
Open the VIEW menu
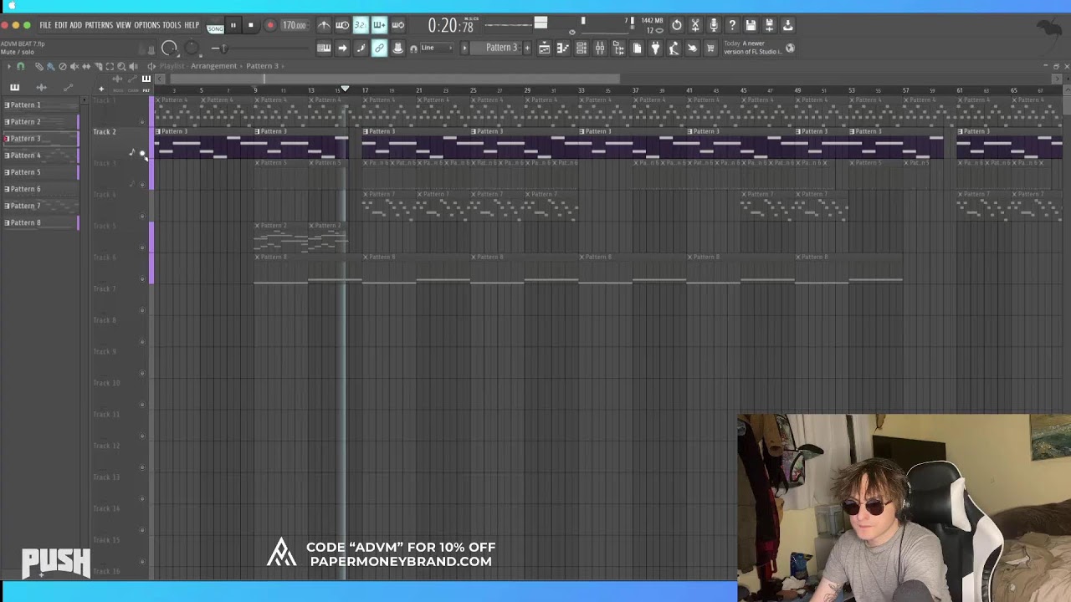124,25
